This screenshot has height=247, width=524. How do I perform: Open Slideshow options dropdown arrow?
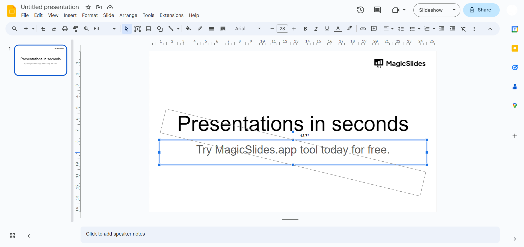[454, 10]
